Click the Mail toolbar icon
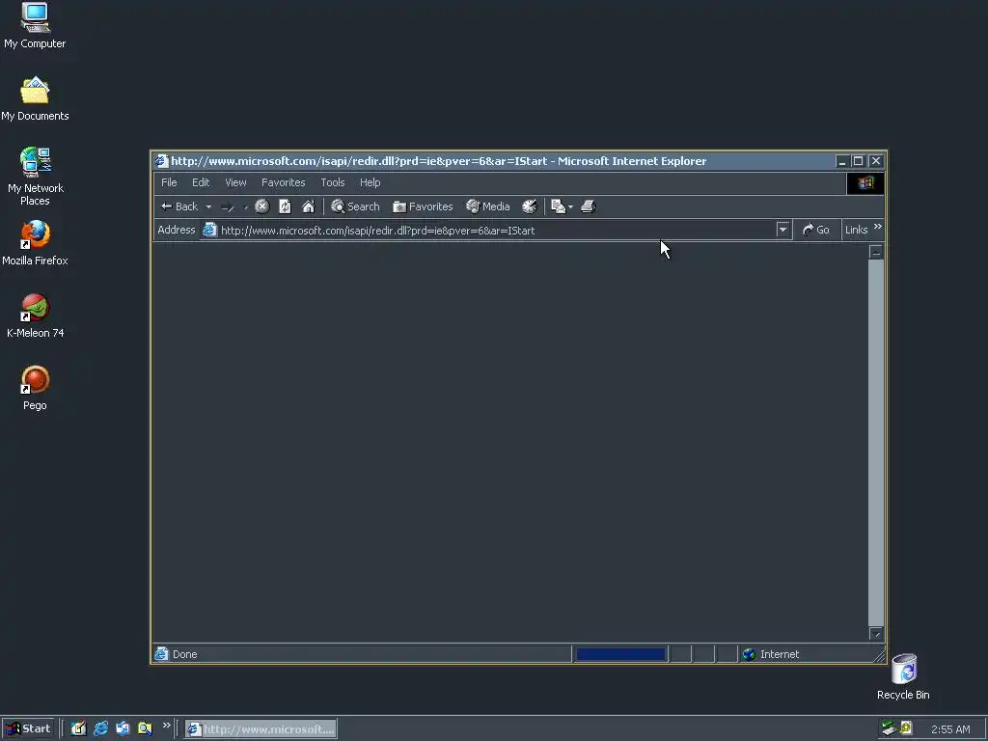This screenshot has height=741, width=988. [x=558, y=206]
